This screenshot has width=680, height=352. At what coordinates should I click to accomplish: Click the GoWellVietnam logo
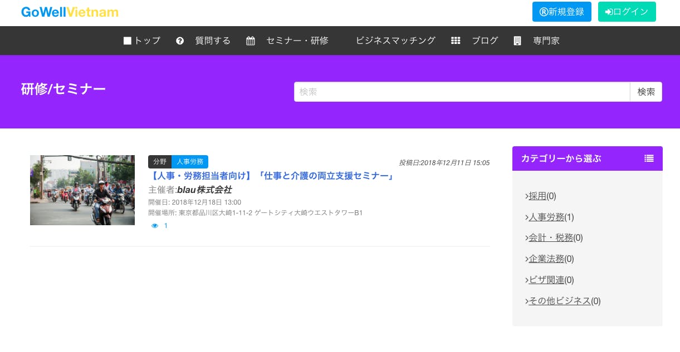click(x=70, y=12)
